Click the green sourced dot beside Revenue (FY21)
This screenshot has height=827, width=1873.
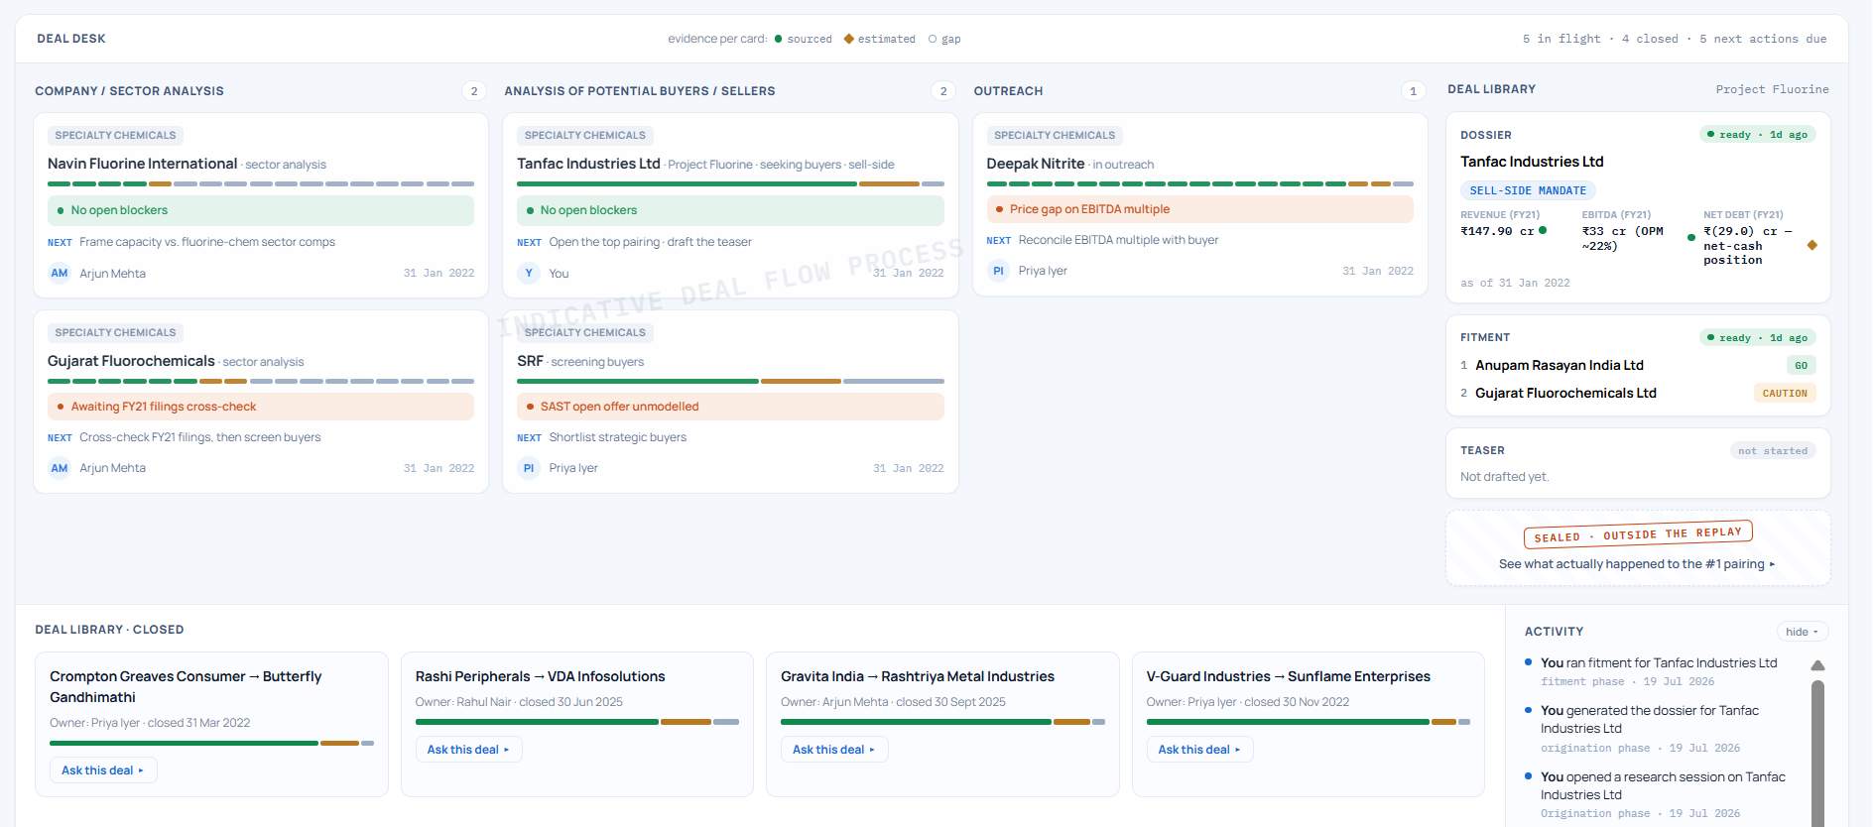1543,230
